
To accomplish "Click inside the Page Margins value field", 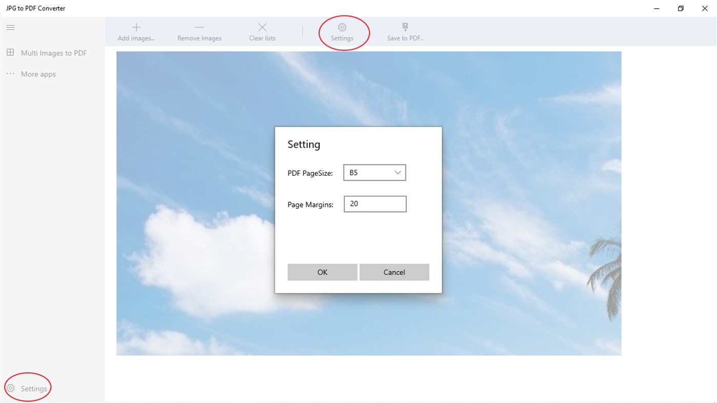I will (x=375, y=204).
